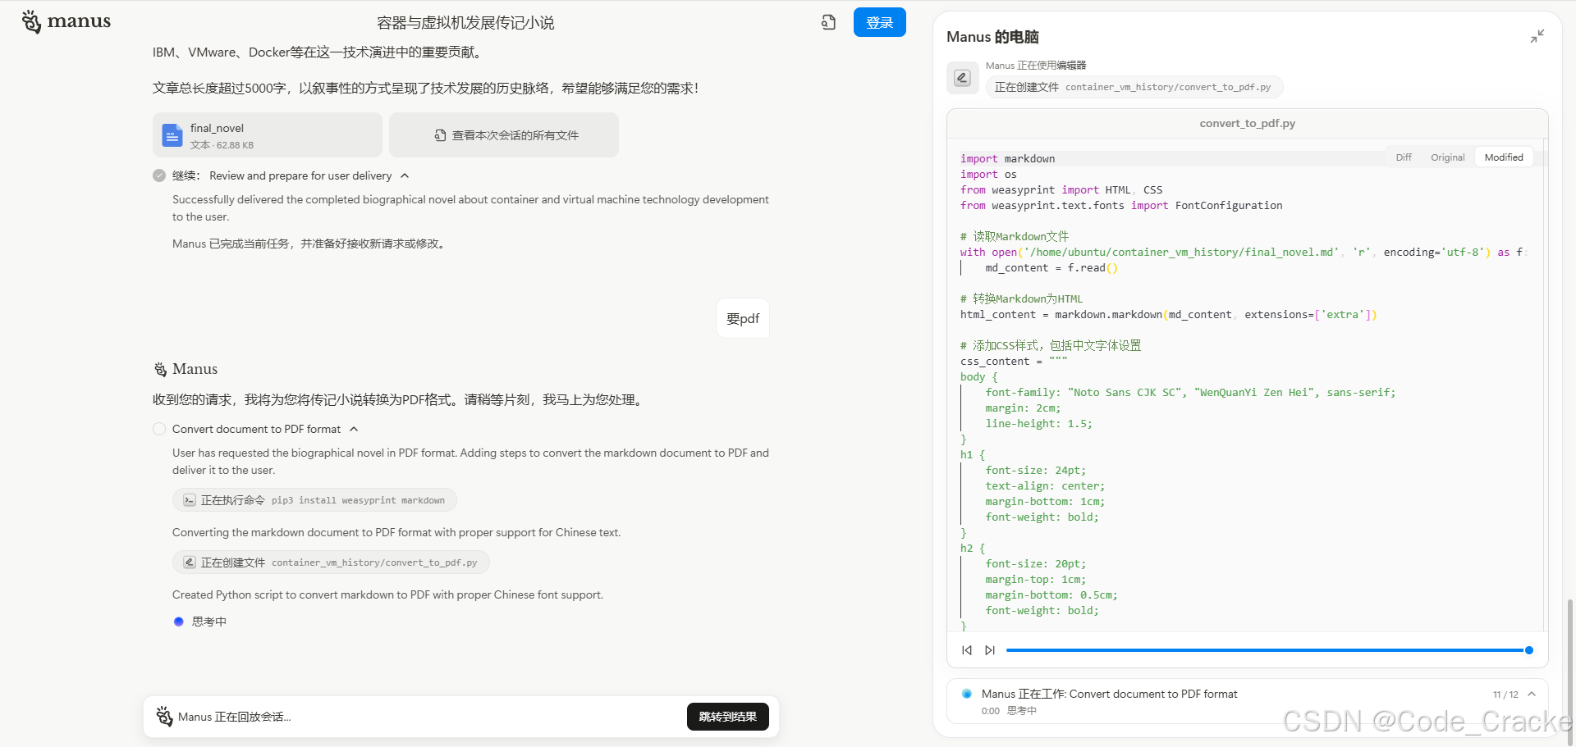Click the 'import markdown' code line
The image size is (1576, 747).
click(x=1007, y=159)
